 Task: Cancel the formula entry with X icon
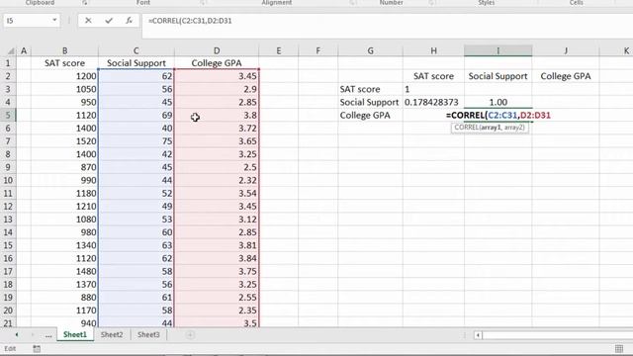88,21
